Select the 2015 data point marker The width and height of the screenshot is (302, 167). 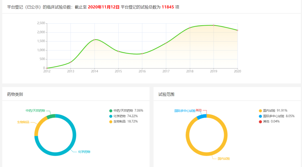click(118, 51)
